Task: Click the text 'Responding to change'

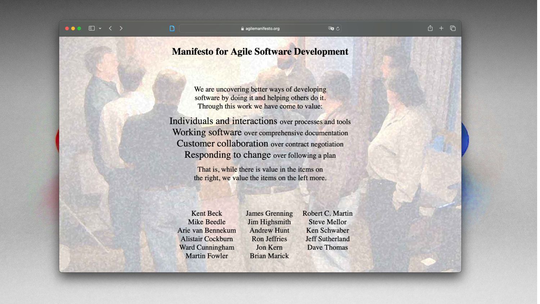Action: click(228, 155)
